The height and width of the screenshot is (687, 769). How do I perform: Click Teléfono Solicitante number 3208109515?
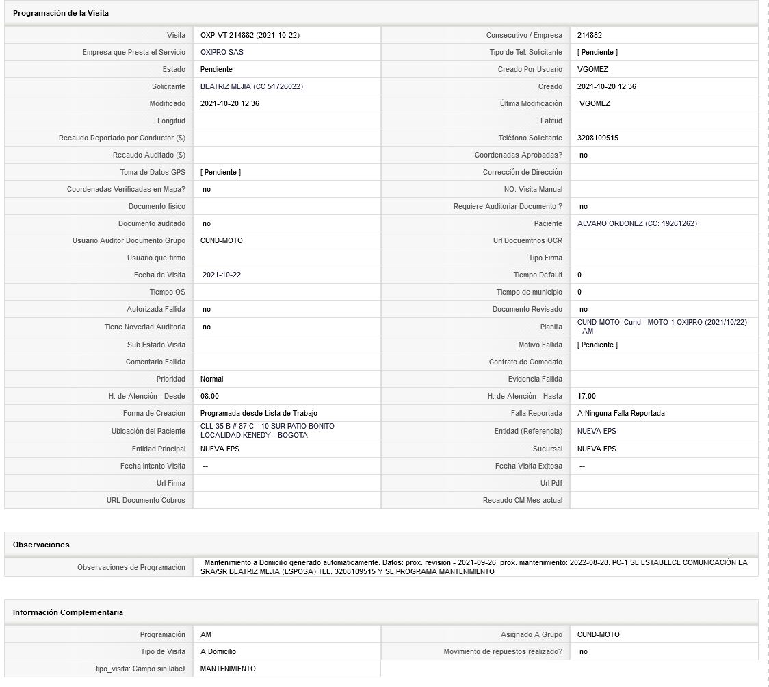click(598, 138)
